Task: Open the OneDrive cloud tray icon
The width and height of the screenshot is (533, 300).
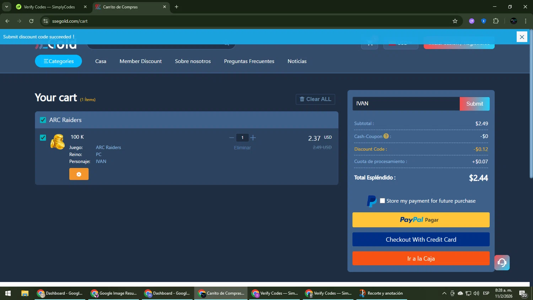Action: [460, 293]
